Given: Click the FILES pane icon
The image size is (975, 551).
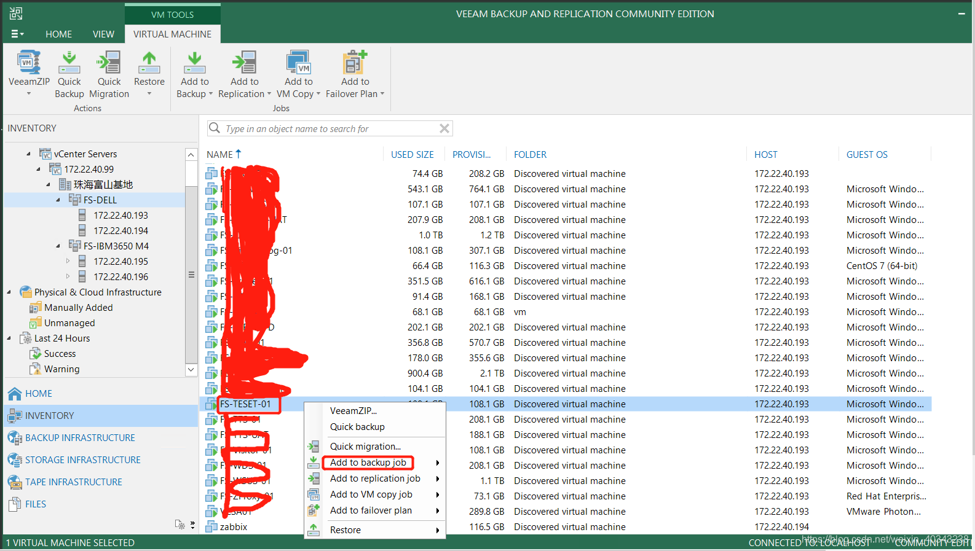Looking at the screenshot, I should click(15, 504).
